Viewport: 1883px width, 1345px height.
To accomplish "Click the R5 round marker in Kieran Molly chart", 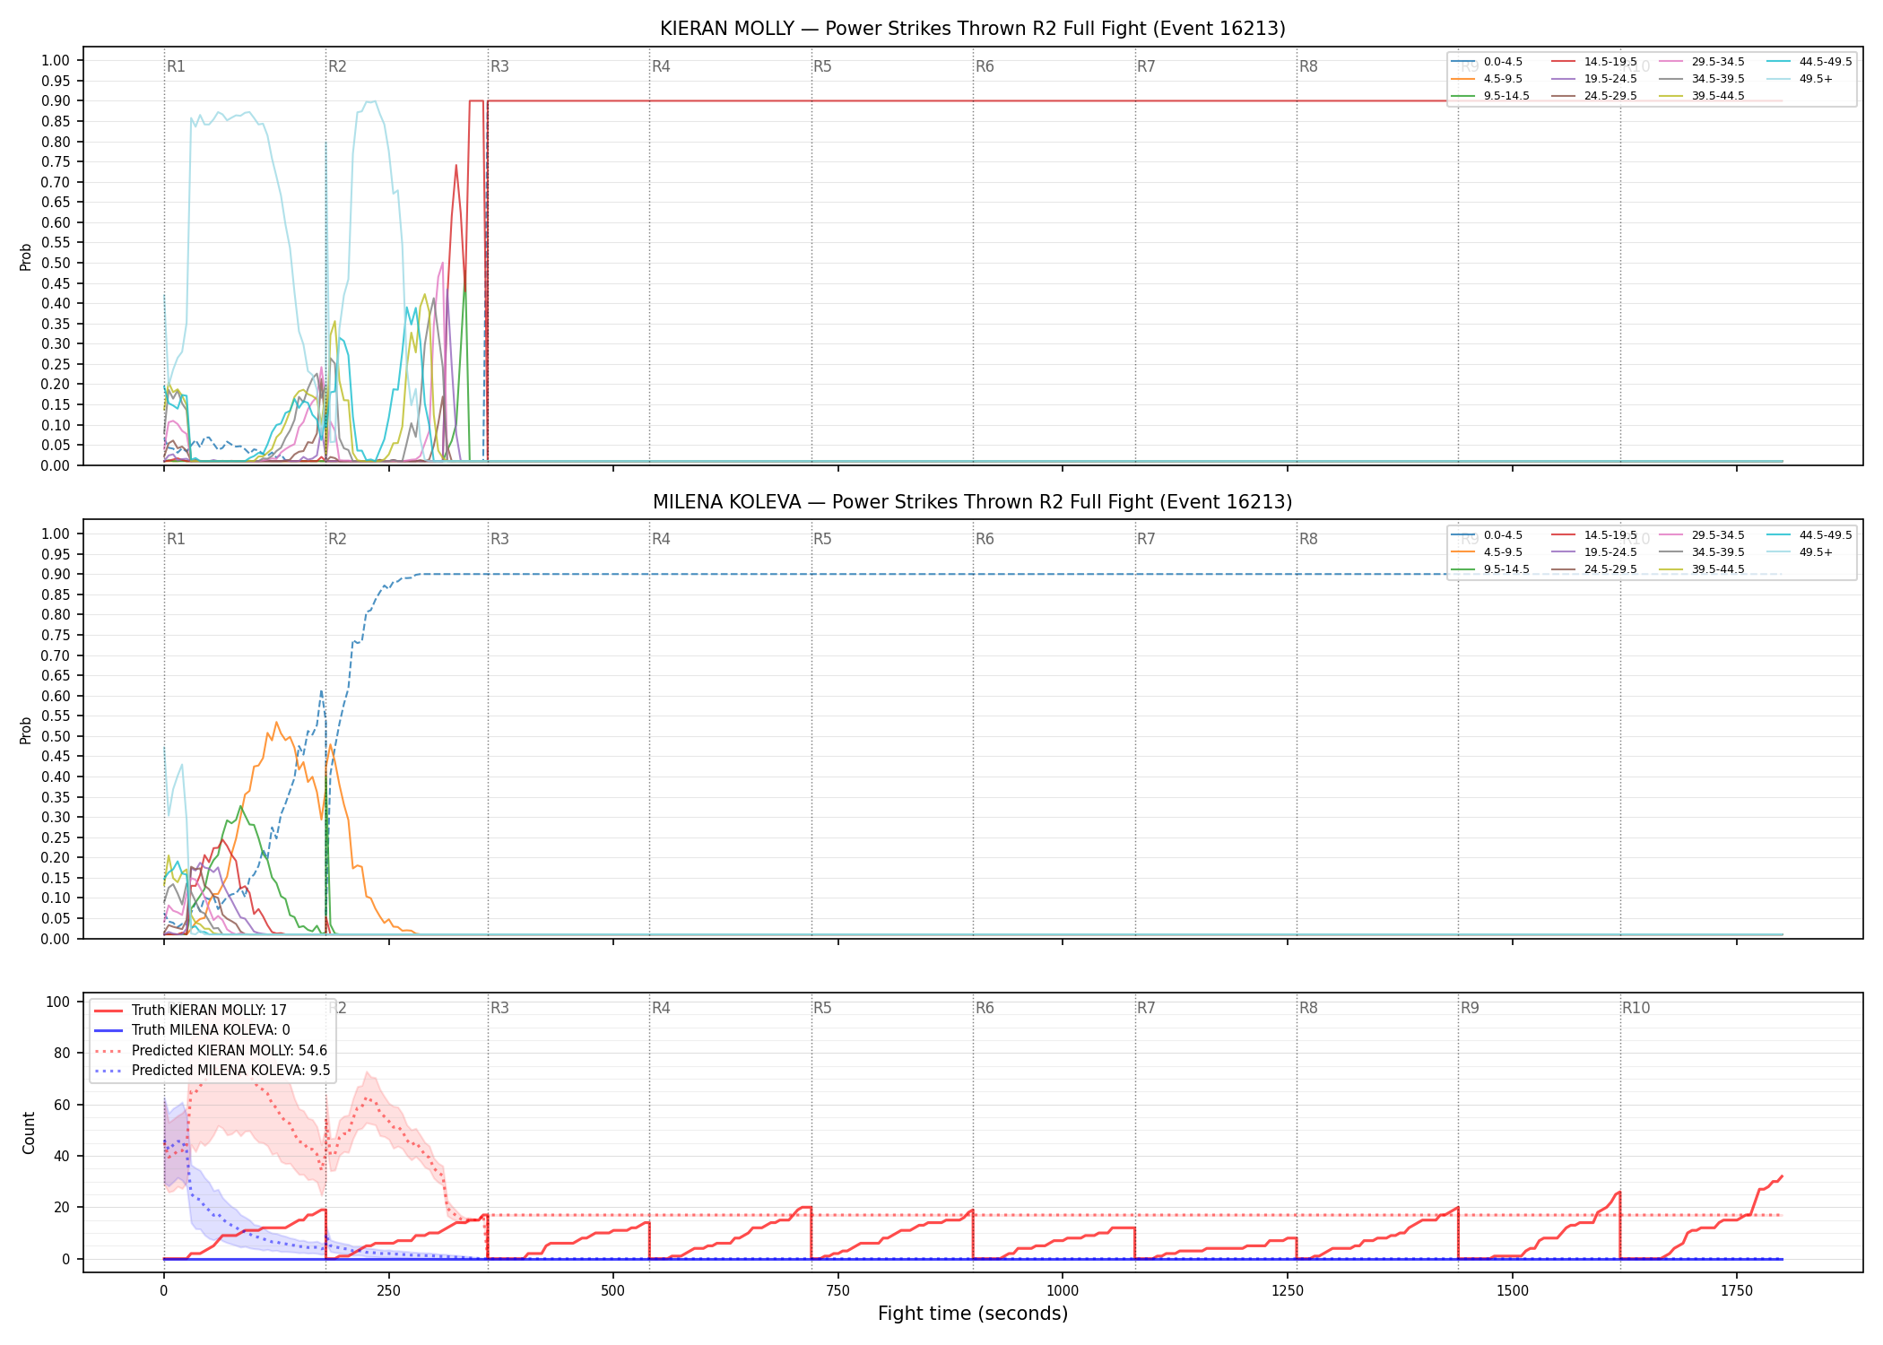I will click(x=822, y=66).
